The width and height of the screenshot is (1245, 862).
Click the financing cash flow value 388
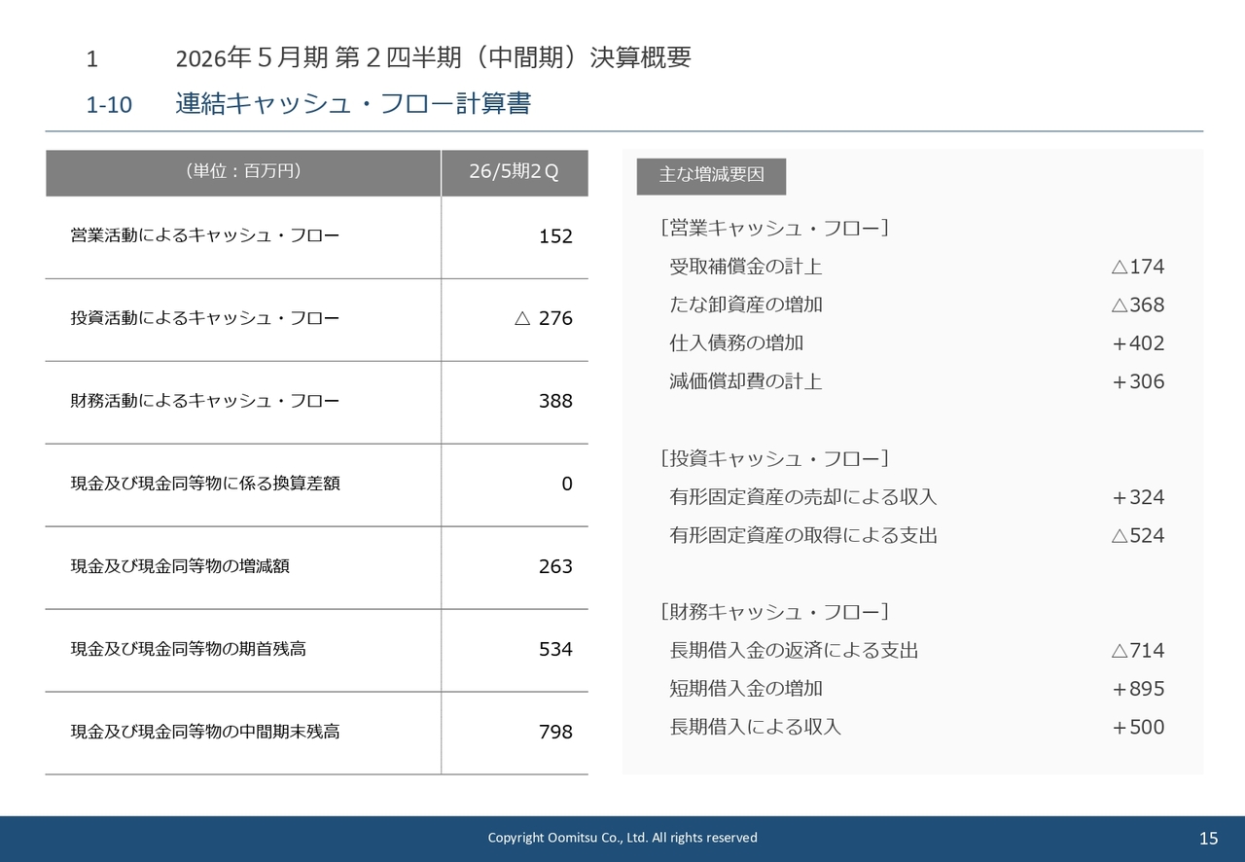tap(555, 401)
